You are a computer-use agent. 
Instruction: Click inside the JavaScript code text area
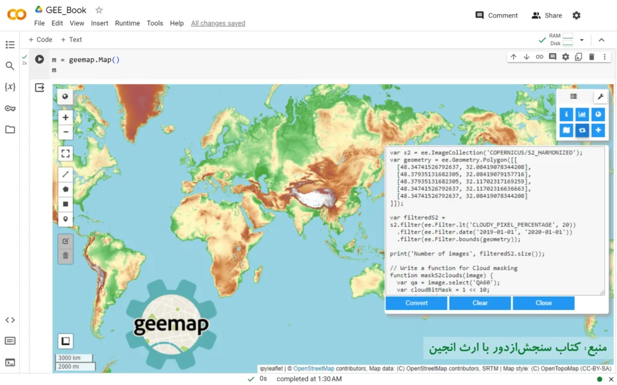pyautogui.click(x=495, y=221)
